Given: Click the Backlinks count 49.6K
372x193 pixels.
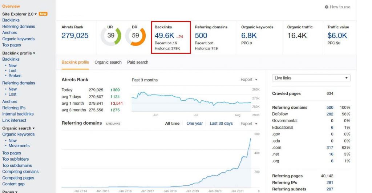Looking at the screenshot, I should click(x=165, y=36).
